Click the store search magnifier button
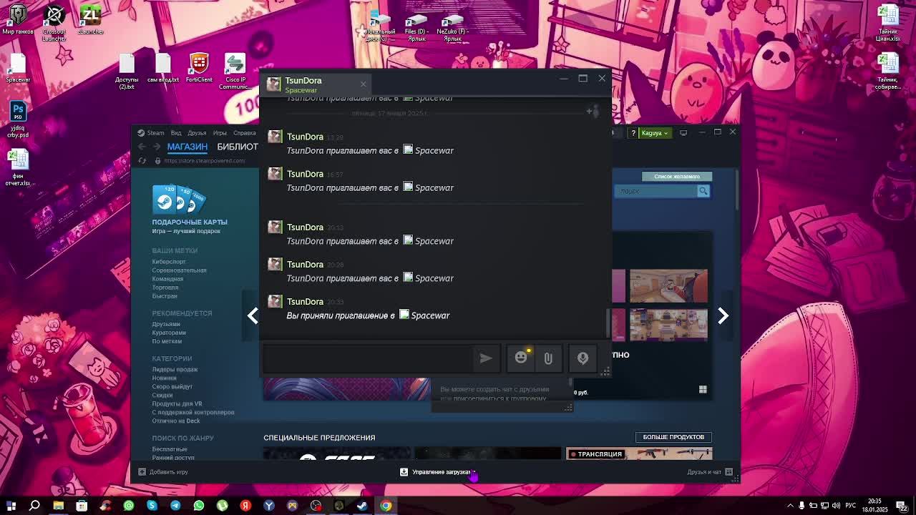 (703, 191)
